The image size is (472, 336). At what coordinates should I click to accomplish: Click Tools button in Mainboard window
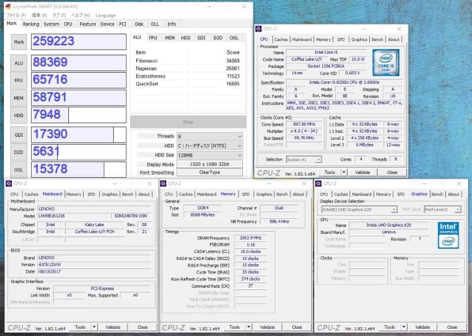click(x=80, y=327)
